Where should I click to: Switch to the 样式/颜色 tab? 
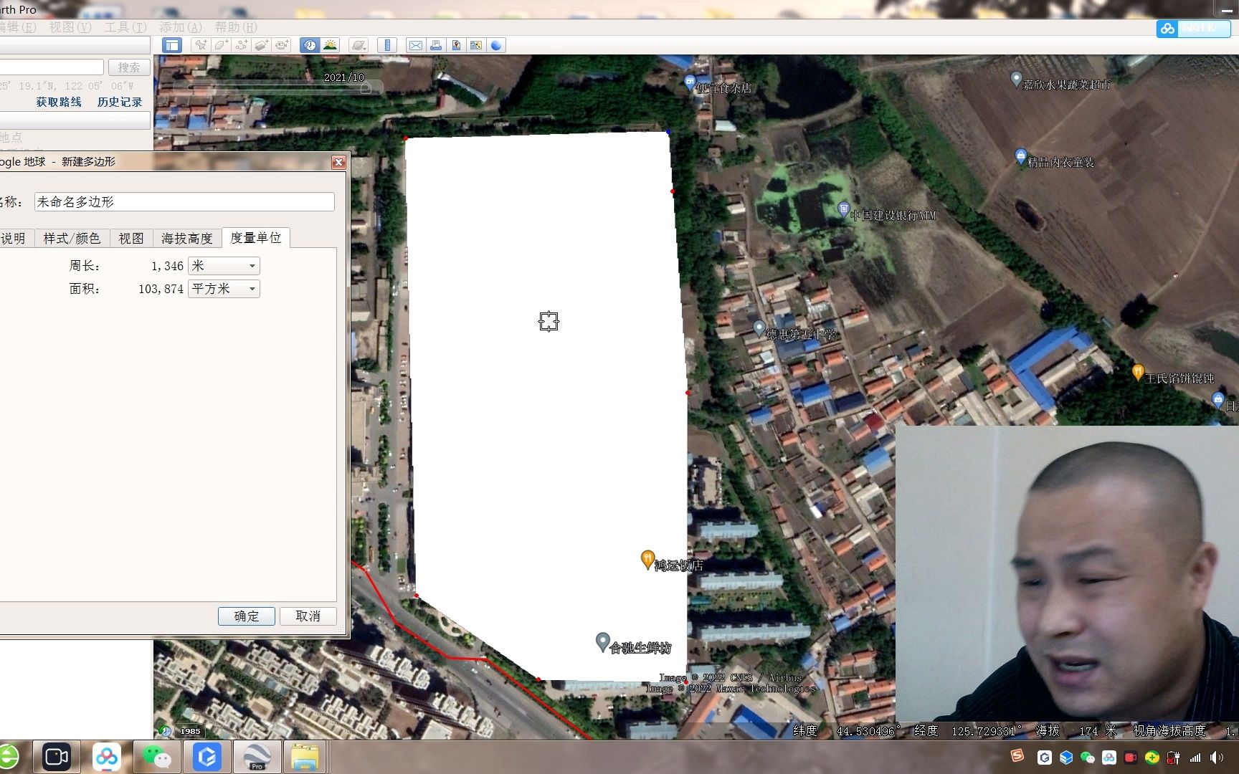click(72, 238)
